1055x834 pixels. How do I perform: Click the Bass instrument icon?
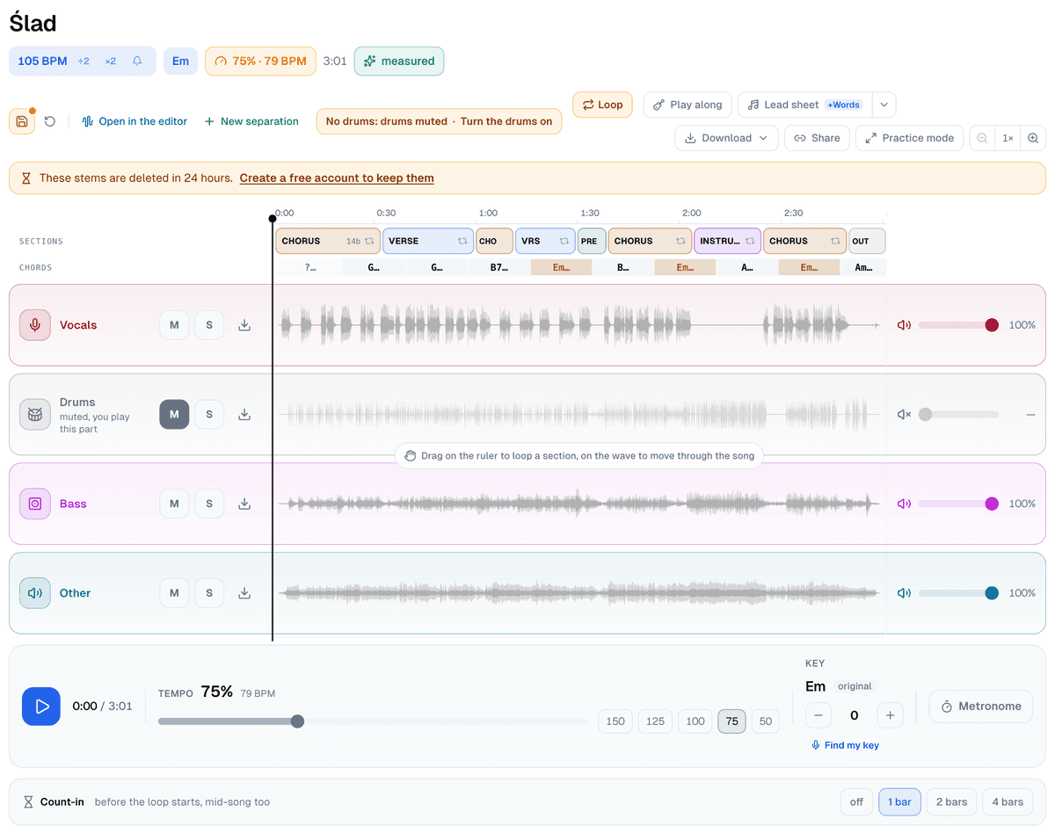point(35,504)
